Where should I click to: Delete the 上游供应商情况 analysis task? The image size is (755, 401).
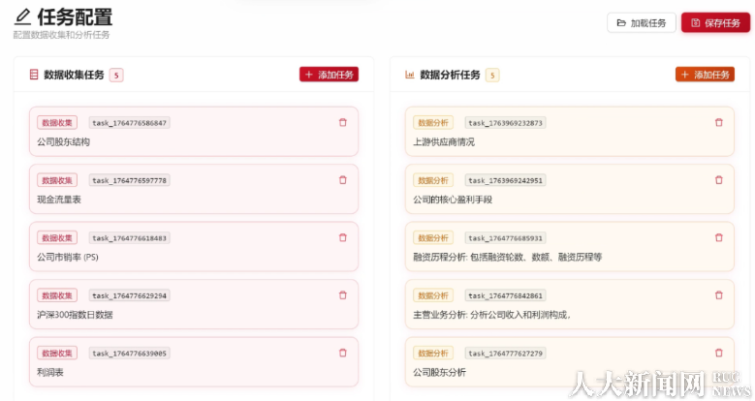point(718,122)
